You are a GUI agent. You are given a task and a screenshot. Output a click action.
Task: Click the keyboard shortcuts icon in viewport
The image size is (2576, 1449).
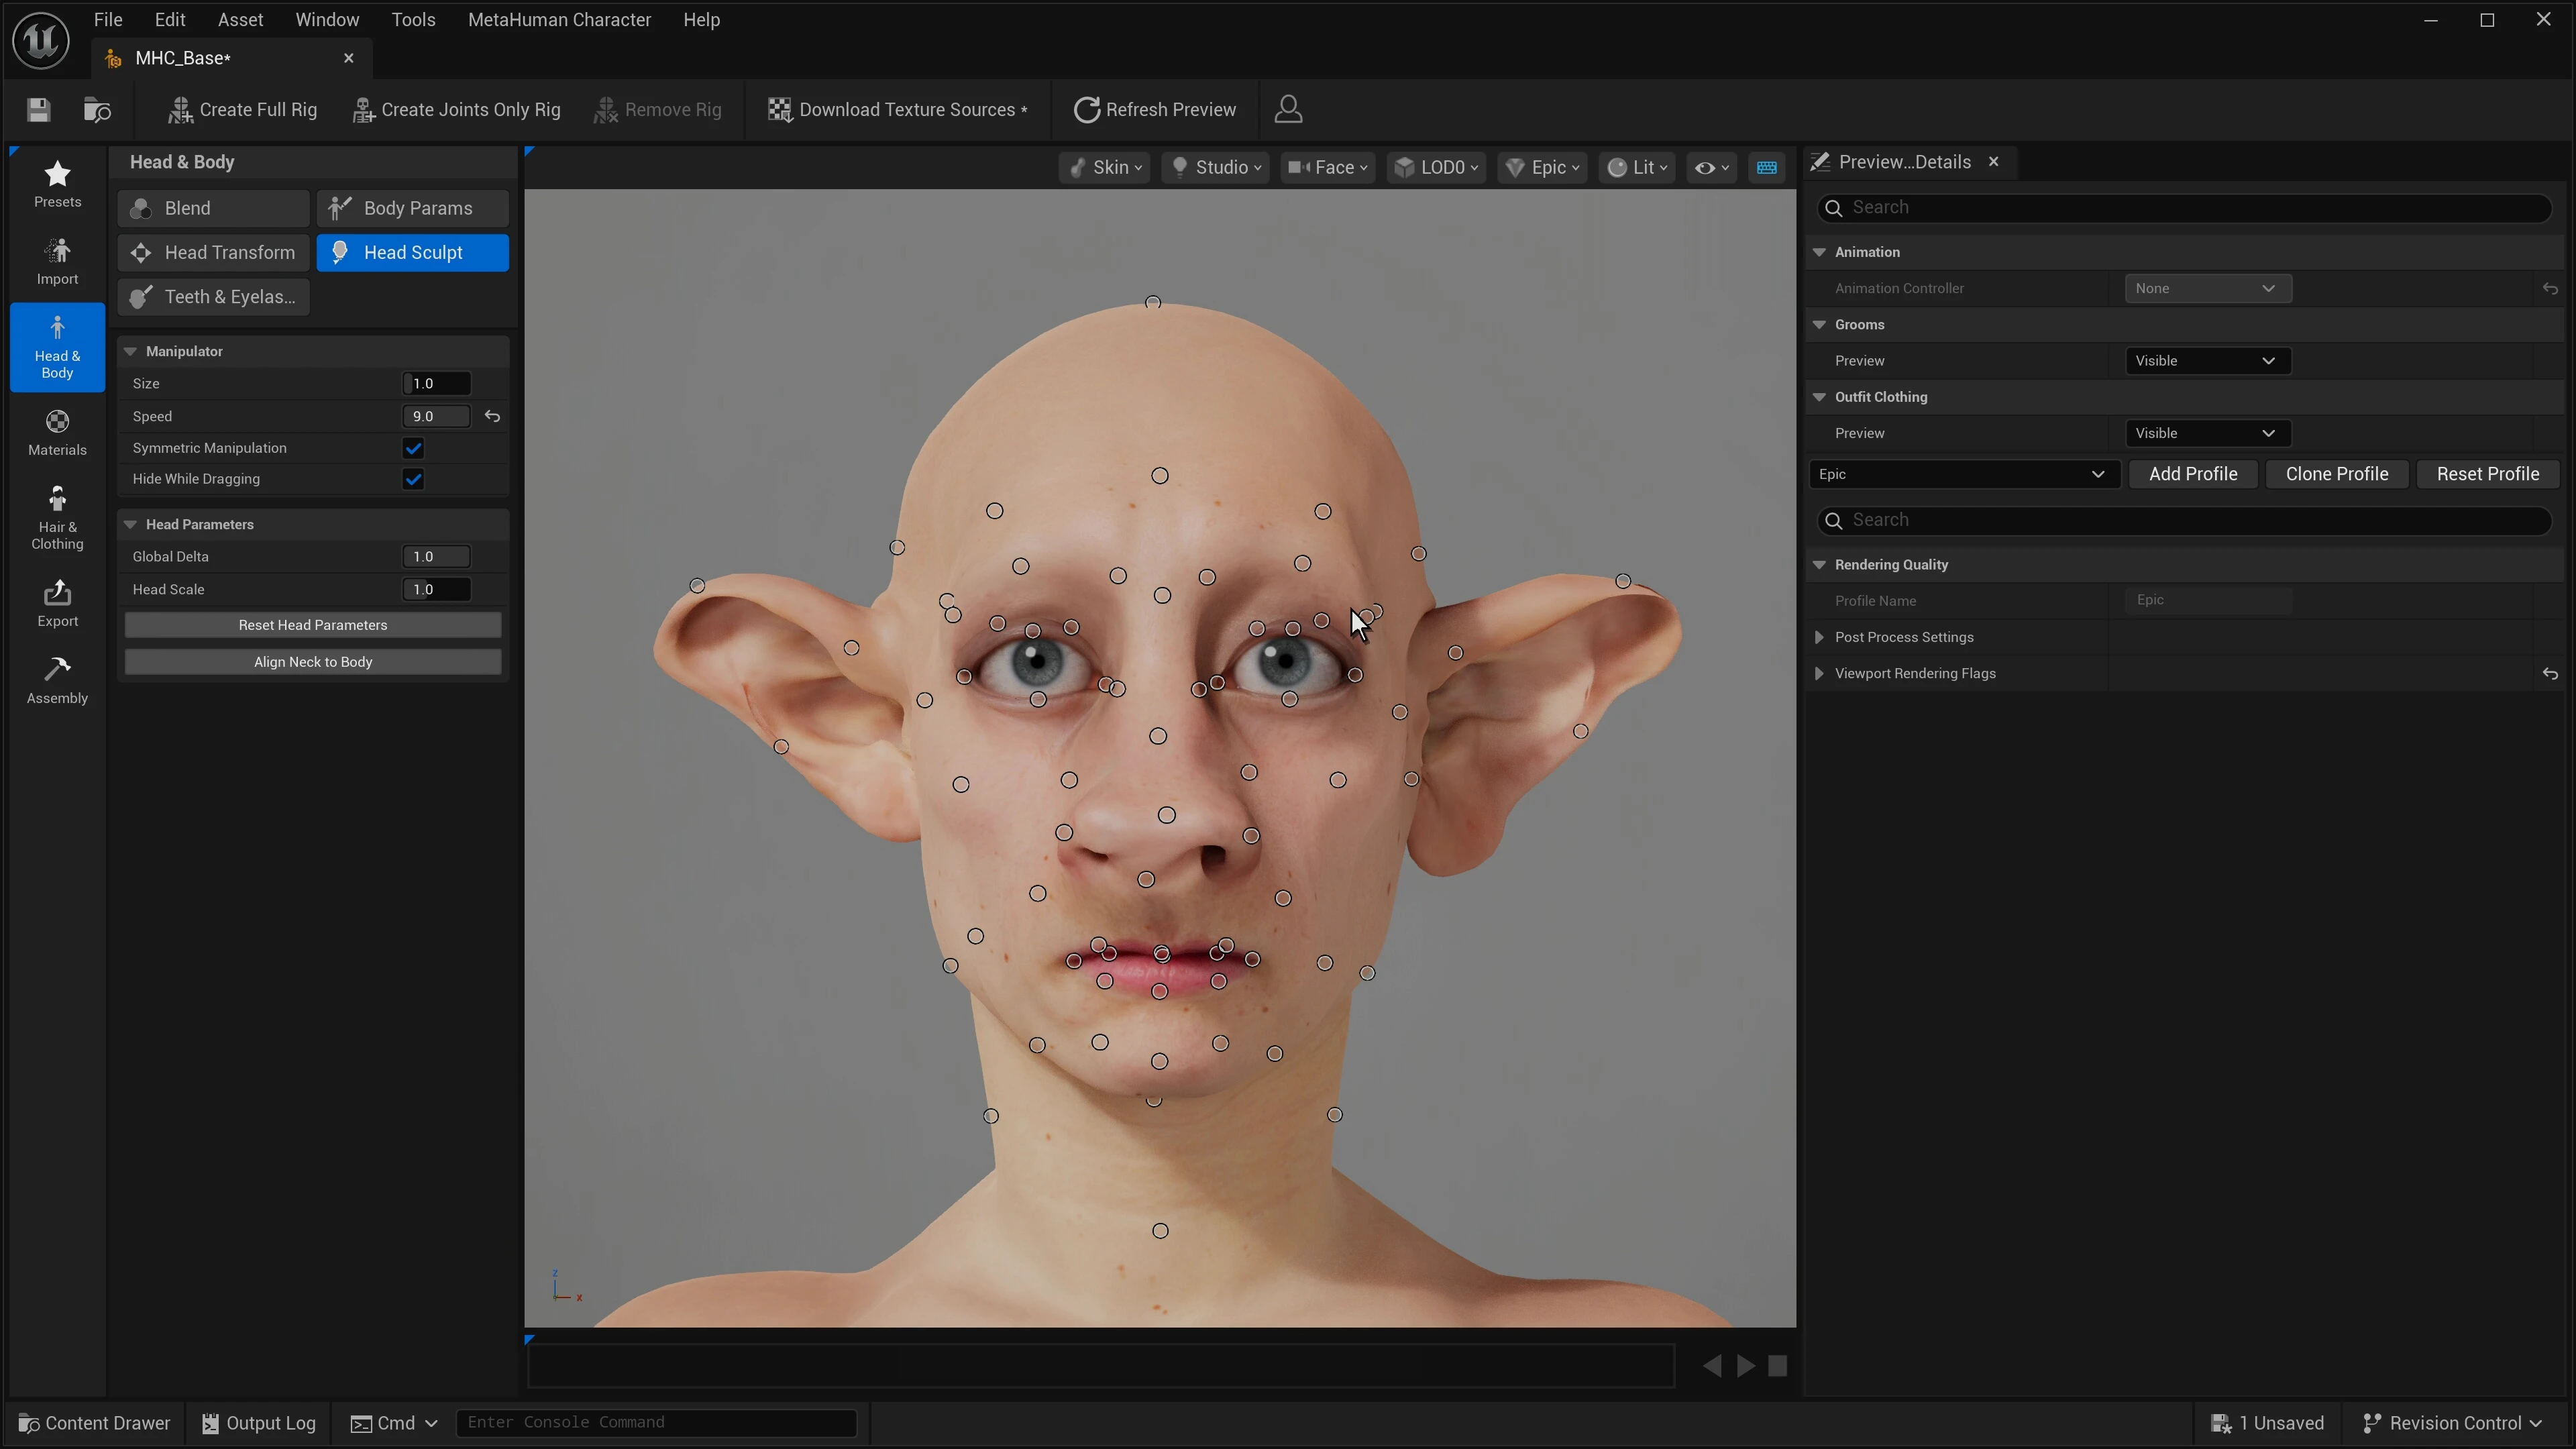coord(1767,167)
